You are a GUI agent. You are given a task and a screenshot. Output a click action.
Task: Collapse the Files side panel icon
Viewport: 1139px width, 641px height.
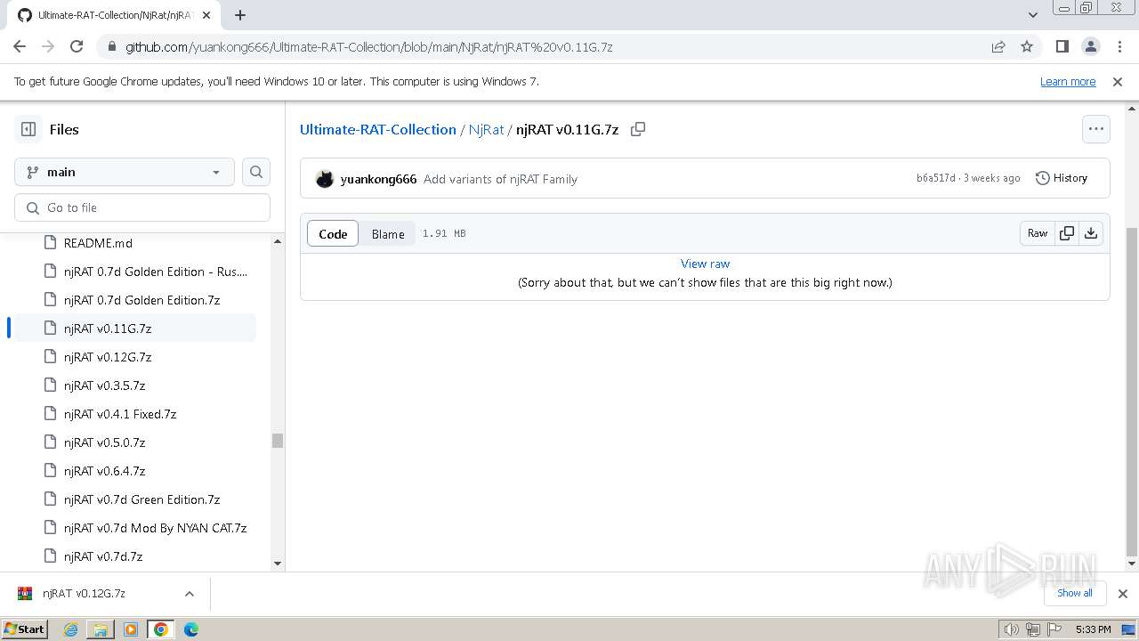(28, 129)
